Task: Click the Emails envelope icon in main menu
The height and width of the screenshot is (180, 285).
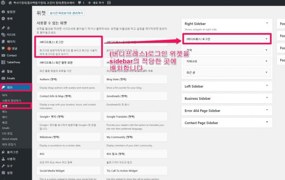Action: (x=3, y=78)
